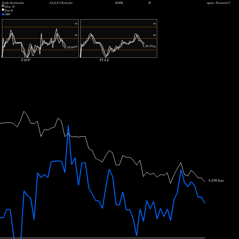Click the FAST stochastic chart panel
The image size is (239, 239).
[x=40, y=38]
